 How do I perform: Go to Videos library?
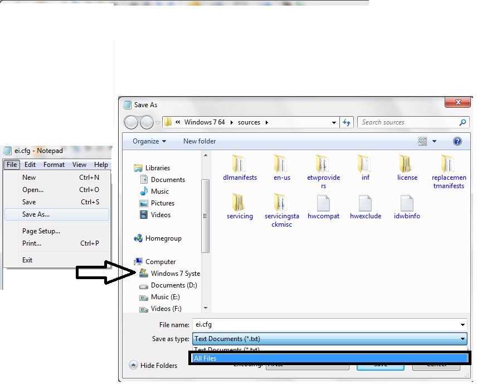coord(155,215)
